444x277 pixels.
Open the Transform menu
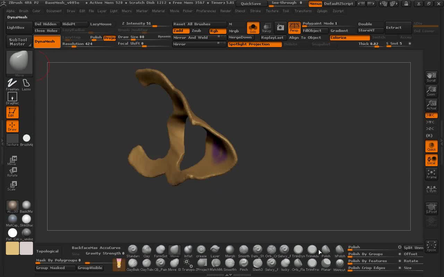pos(303,11)
